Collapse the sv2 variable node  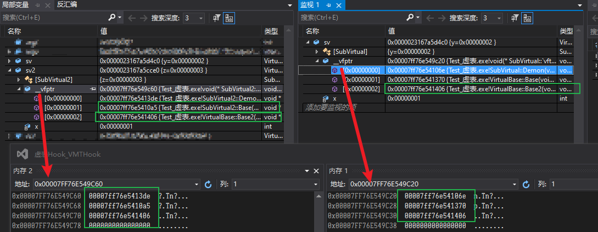[x=9, y=70]
